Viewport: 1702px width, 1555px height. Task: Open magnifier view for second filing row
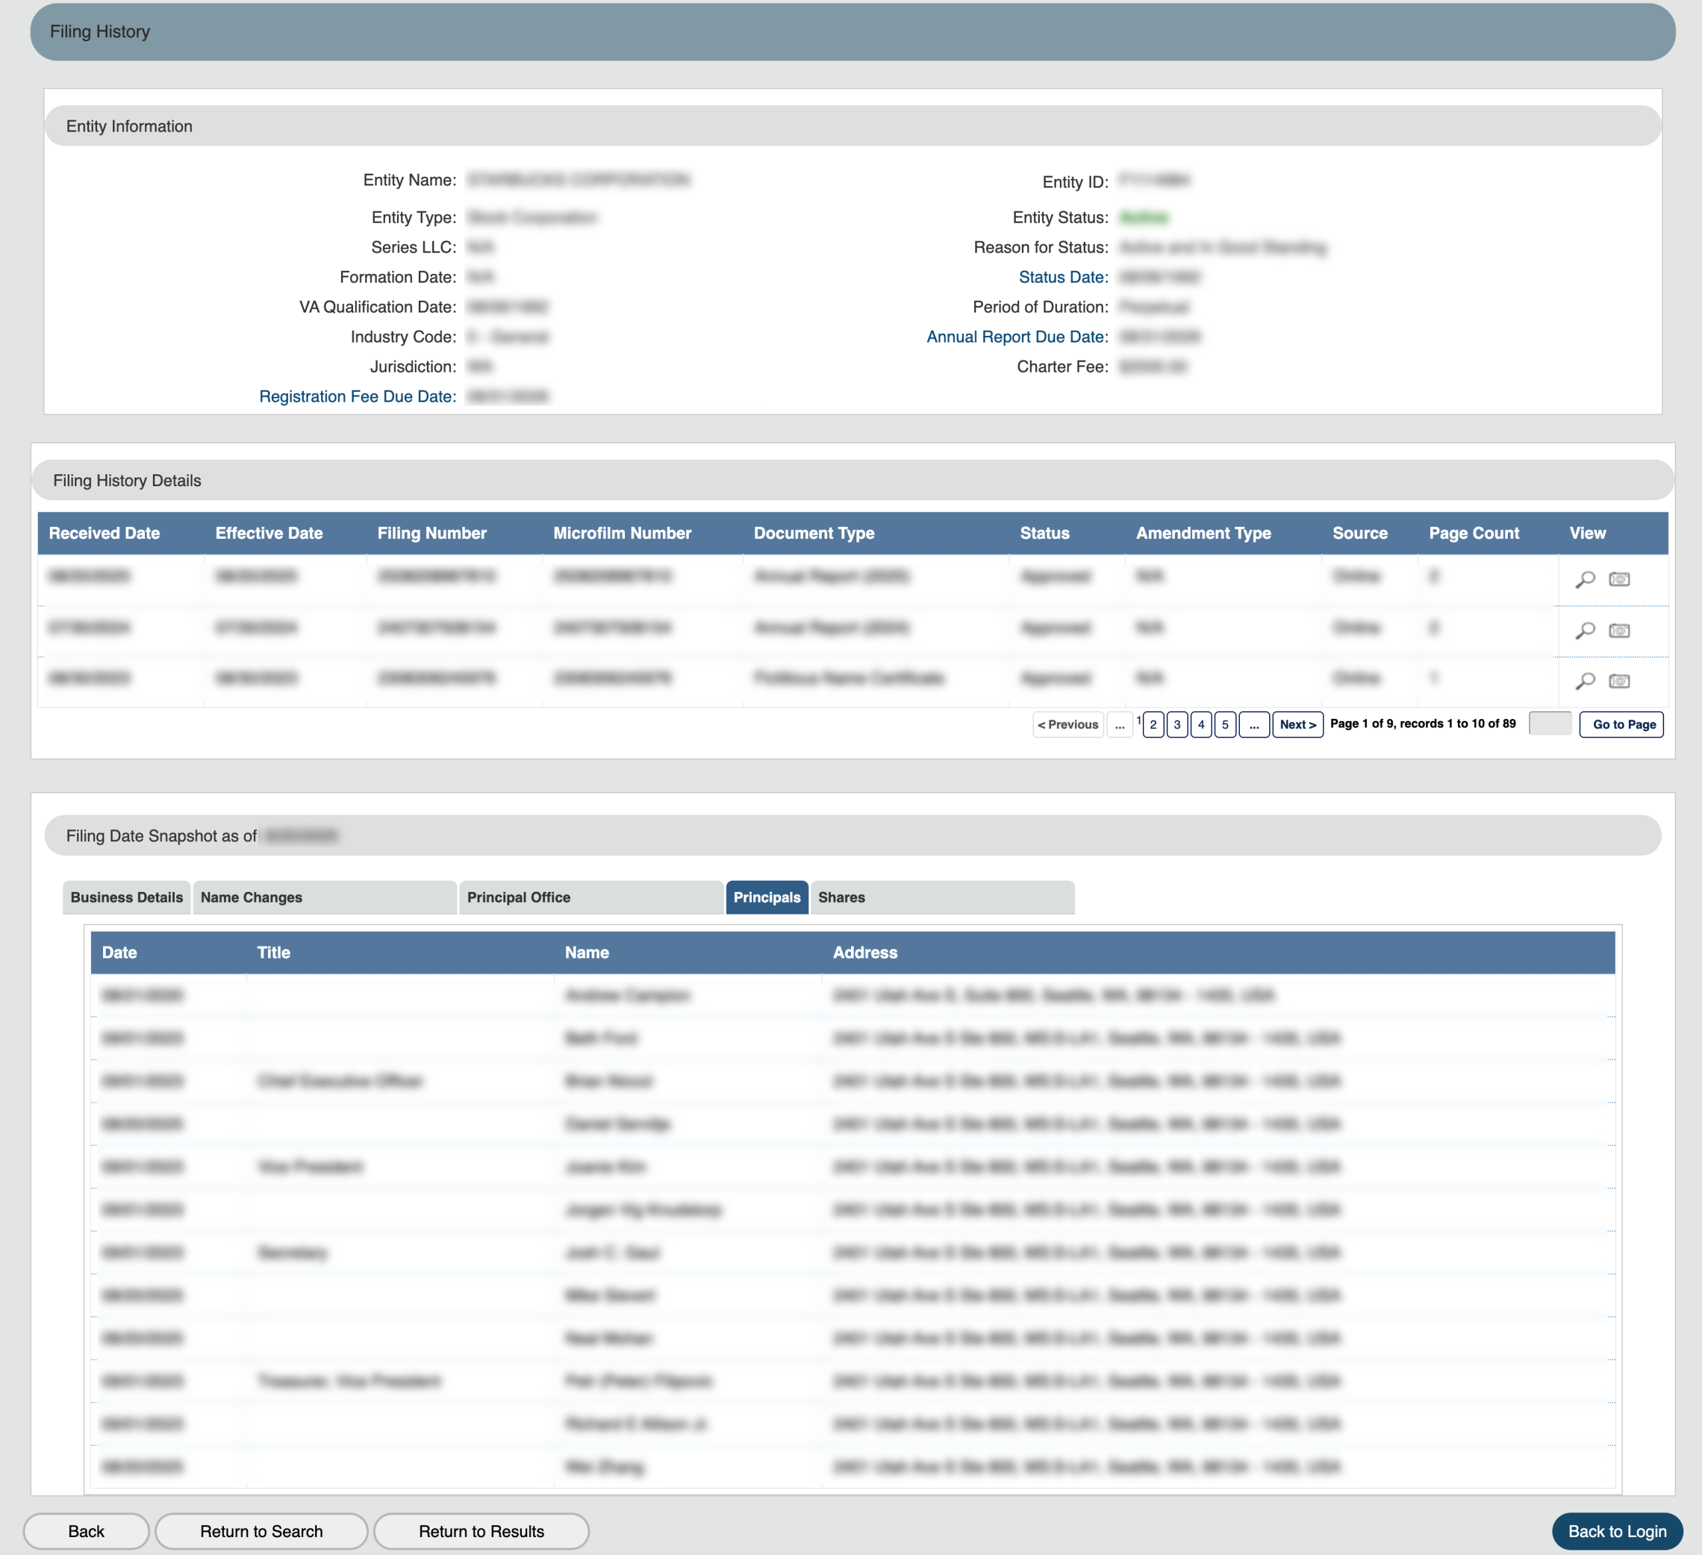pos(1584,631)
